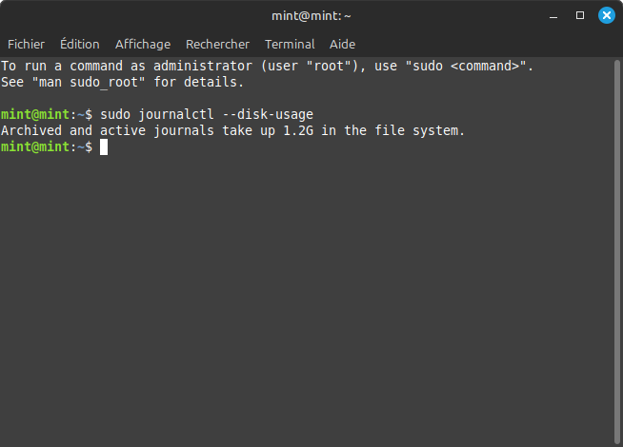Close the terminal with the blue X
Viewport: 623px width, 447px height.
click(606, 15)
